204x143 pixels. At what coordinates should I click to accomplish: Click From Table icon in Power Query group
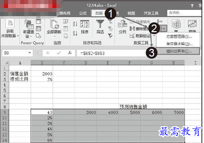point(38,29)
